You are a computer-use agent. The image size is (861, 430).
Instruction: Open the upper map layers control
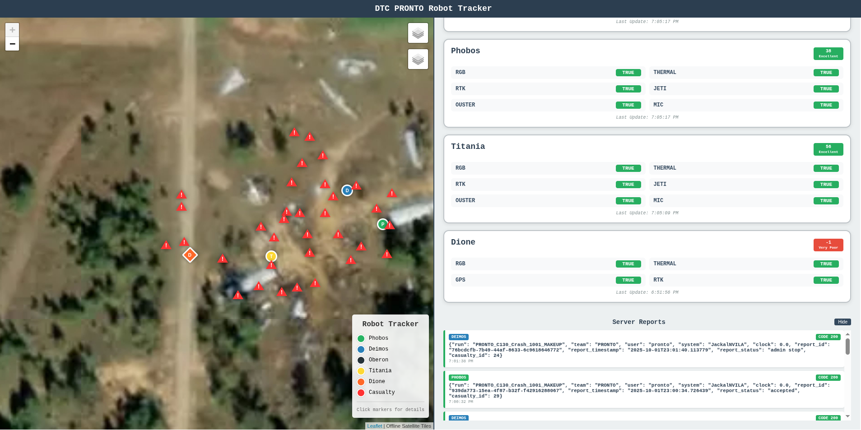pyautogui.click(x=418, y=33)
